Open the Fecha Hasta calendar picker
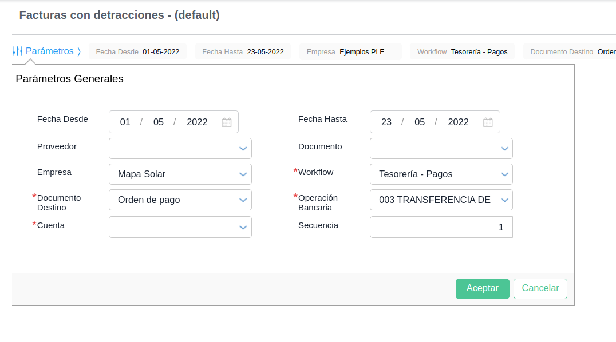Image resolution: width=616 pixels, height=342 pixels. [x=488, y=122]
